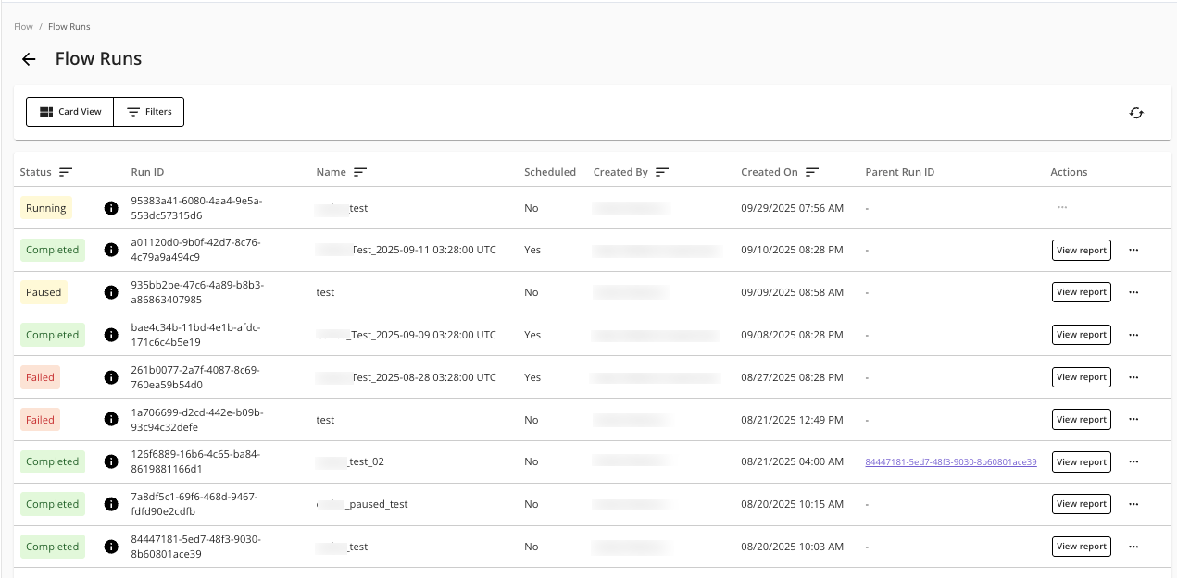Expand more options for run a01120d0
The width and height of the screenshot is (1177, 578).
[x=1133, y=250]
